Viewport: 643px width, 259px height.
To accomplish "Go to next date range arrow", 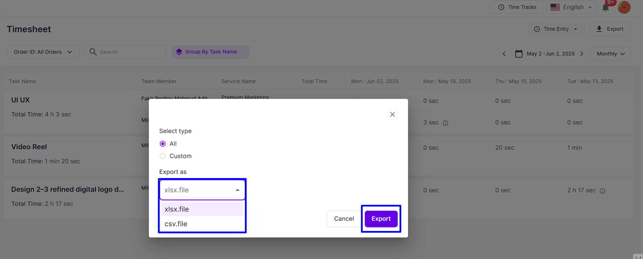I will point(582,54).
